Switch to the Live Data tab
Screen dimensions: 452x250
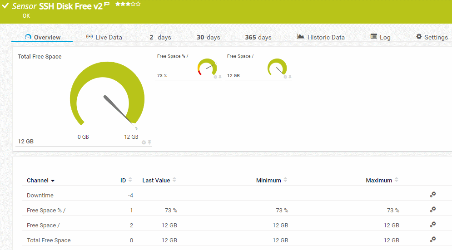pyautogui.click(x=104, y=37)
